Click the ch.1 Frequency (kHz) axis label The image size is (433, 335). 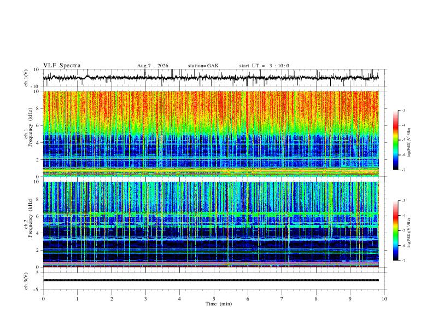(28, 134)
